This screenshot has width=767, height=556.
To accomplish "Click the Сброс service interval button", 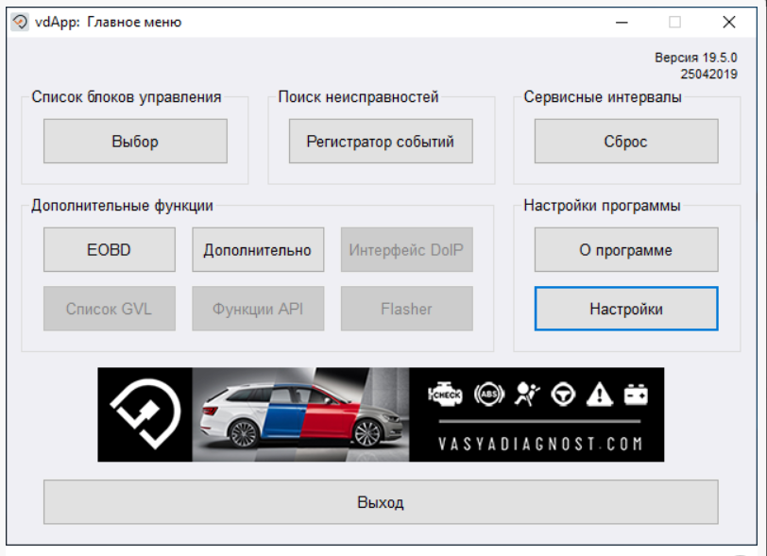I will coord(626,141).
